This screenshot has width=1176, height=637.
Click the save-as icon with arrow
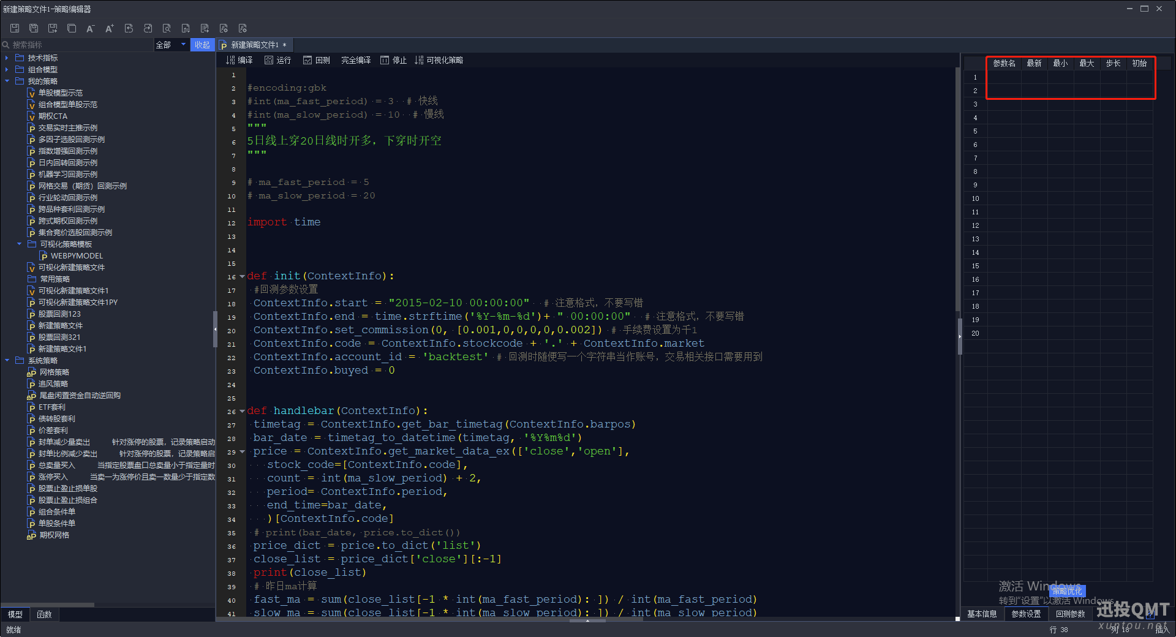click(53, 28)
